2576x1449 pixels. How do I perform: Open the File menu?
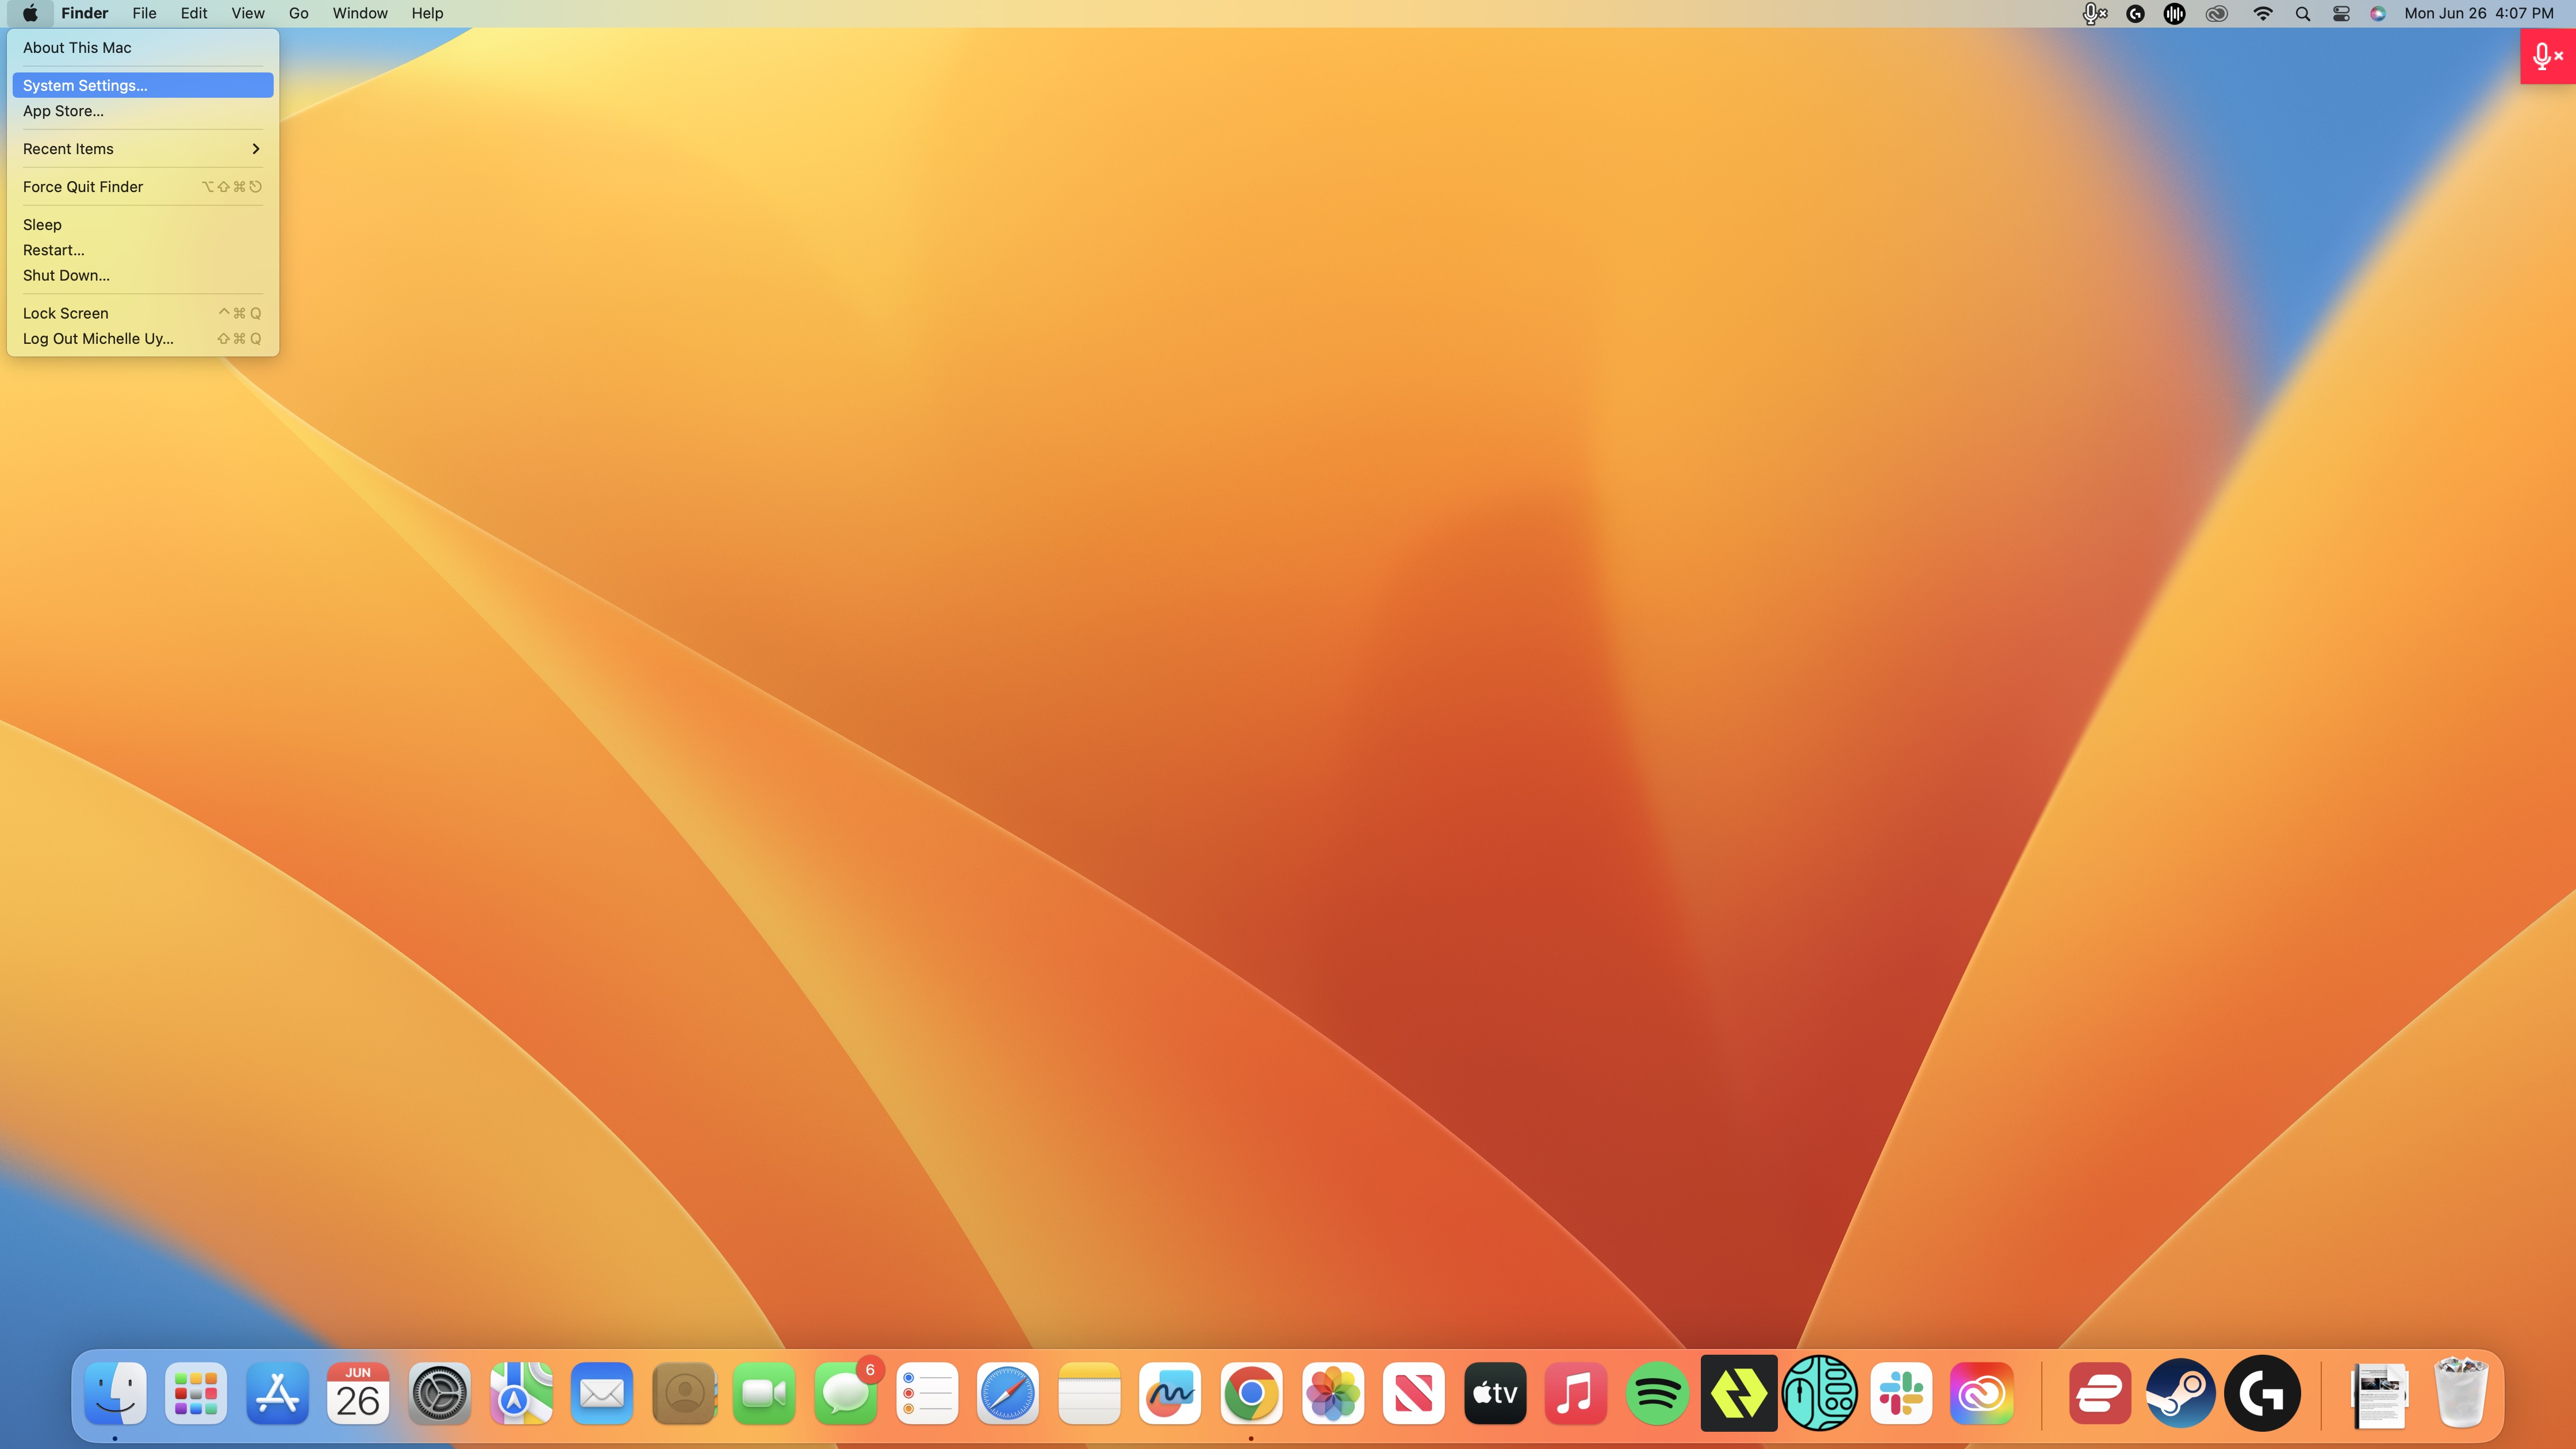point(144,13)
